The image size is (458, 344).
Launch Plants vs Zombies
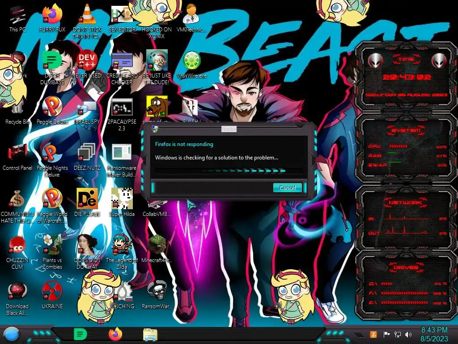(52, 253)
